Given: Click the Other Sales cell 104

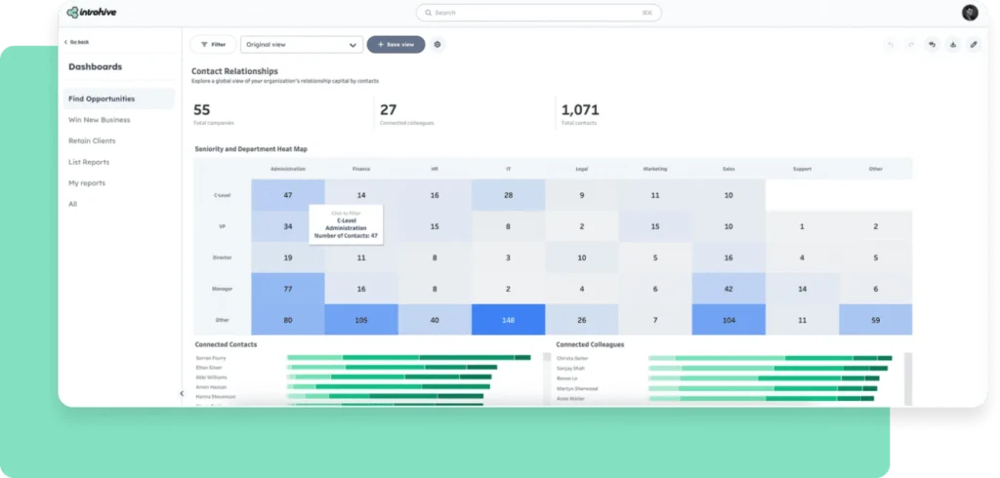Looking at the screenshot, I should click(729, 320).
